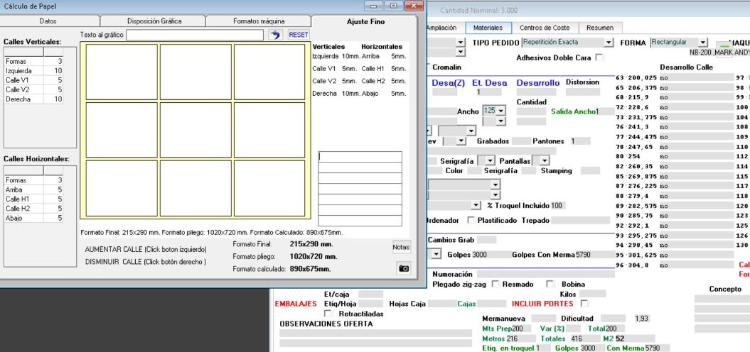Viewport: 750px width, 352px height.
Task: Select top-left form rectangle in layout preview
Action: coord(122,72)
